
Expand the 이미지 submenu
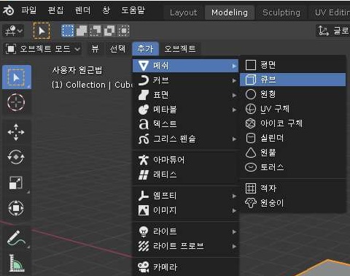coord(186,210)
